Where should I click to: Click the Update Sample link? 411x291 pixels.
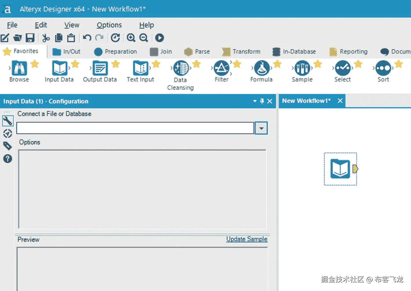point(247,239)
